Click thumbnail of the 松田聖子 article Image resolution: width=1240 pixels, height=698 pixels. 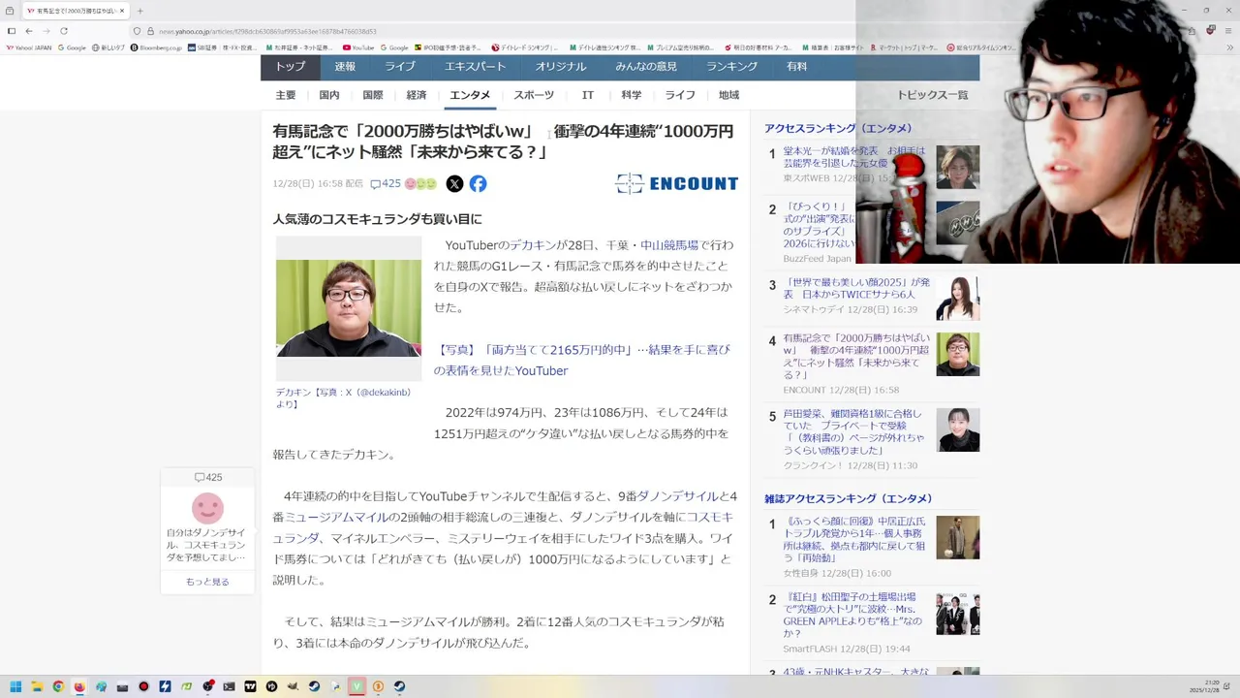pos(957,613)
